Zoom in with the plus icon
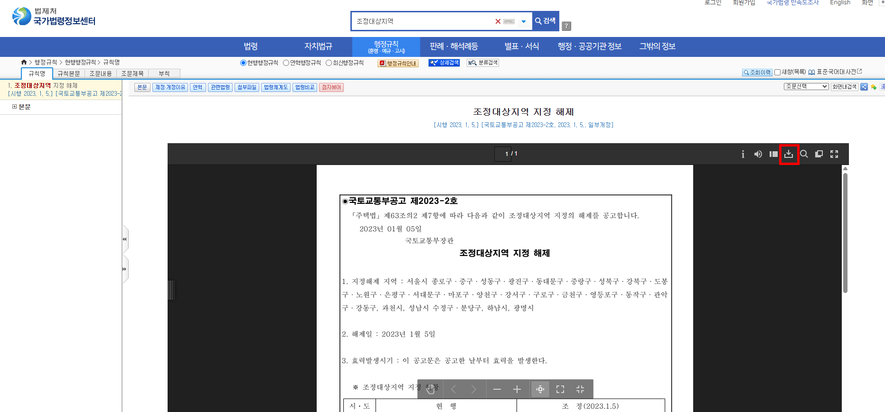The image size is (885, 412). click(517, 389)
